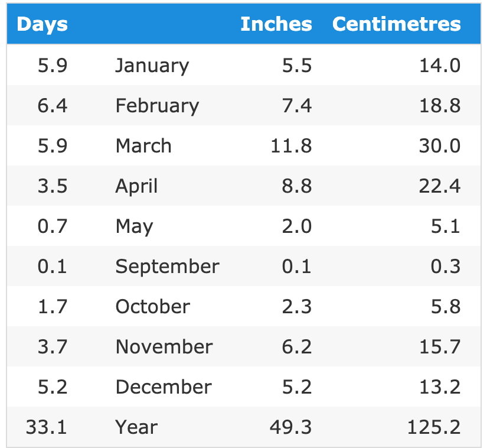This screenshot has width=490, height=448.
Task: Click the 125.2 centimetres yearly total
Action: tap(433, 427)
